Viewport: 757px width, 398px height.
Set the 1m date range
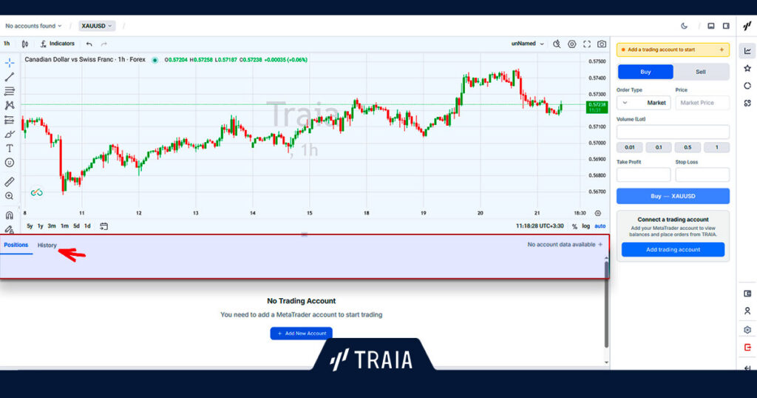(x=64, y=226)
